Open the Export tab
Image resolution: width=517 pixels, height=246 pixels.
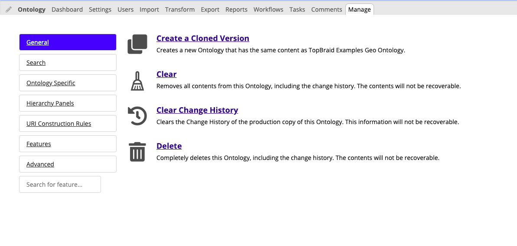210,10
